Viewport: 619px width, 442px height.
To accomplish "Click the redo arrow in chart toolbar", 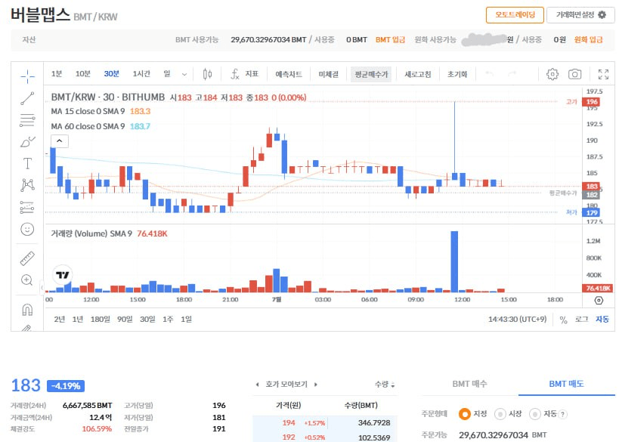I will 512,74.
